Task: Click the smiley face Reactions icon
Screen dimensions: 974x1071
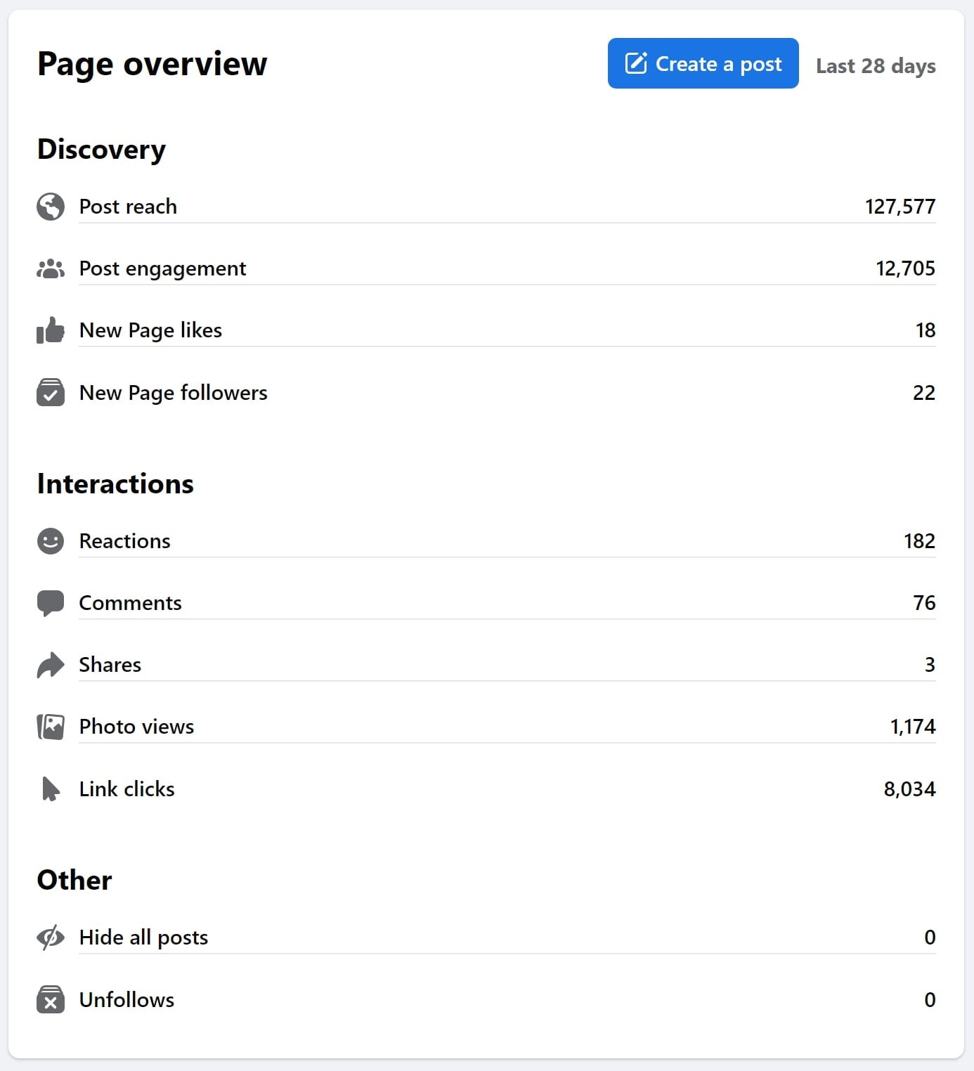Action: tap(51, 541)
